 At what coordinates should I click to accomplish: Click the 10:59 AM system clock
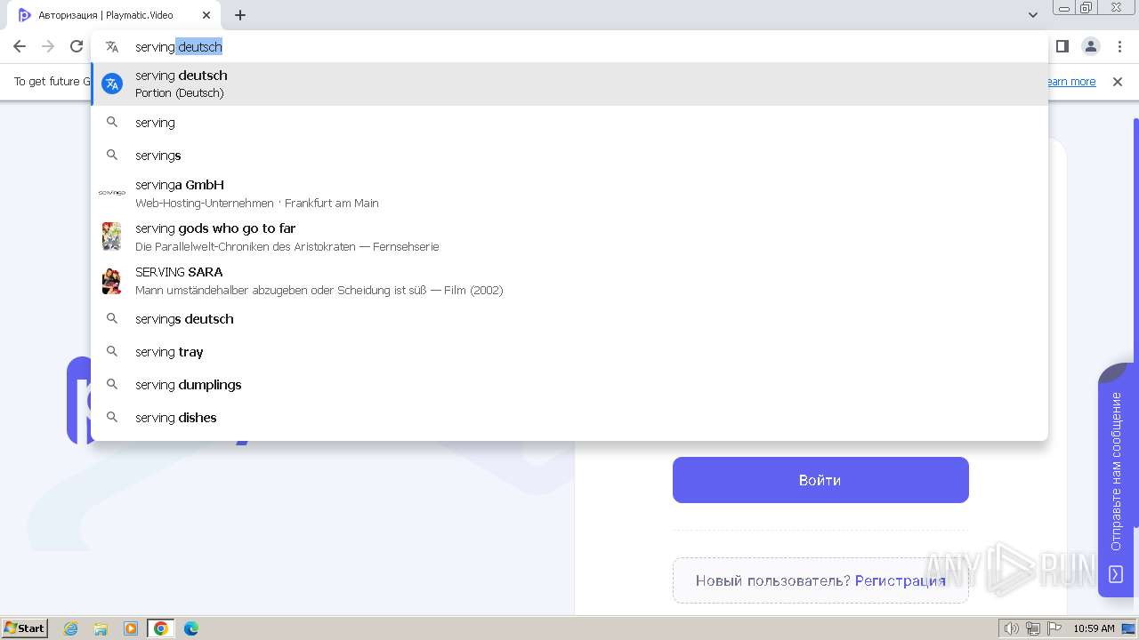(1094, 628)
